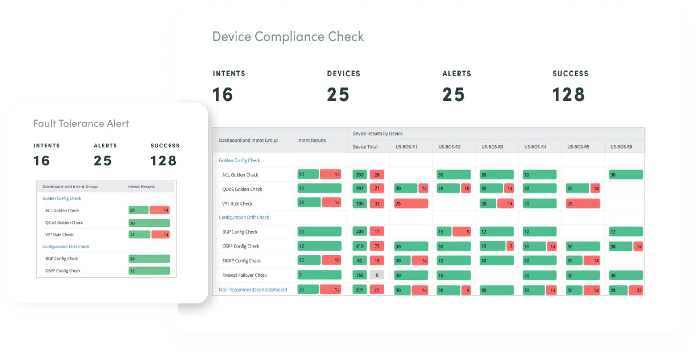The width and height of the screenshot is (699, 358).
Task: Select the US-BOS-R6 column header
Action: pos(621,147)
